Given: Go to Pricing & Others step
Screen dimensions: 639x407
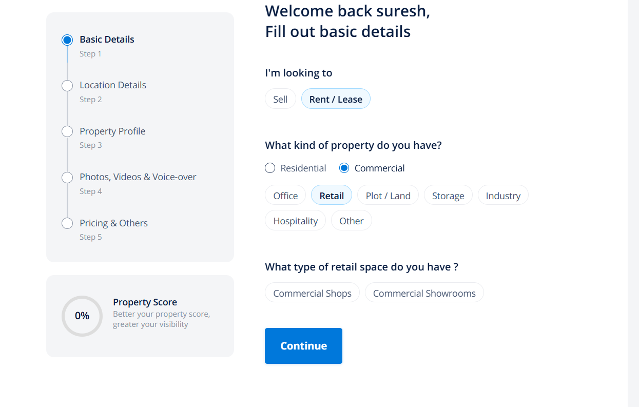Looking at the screenshot, I should click(x=113, y=223).
